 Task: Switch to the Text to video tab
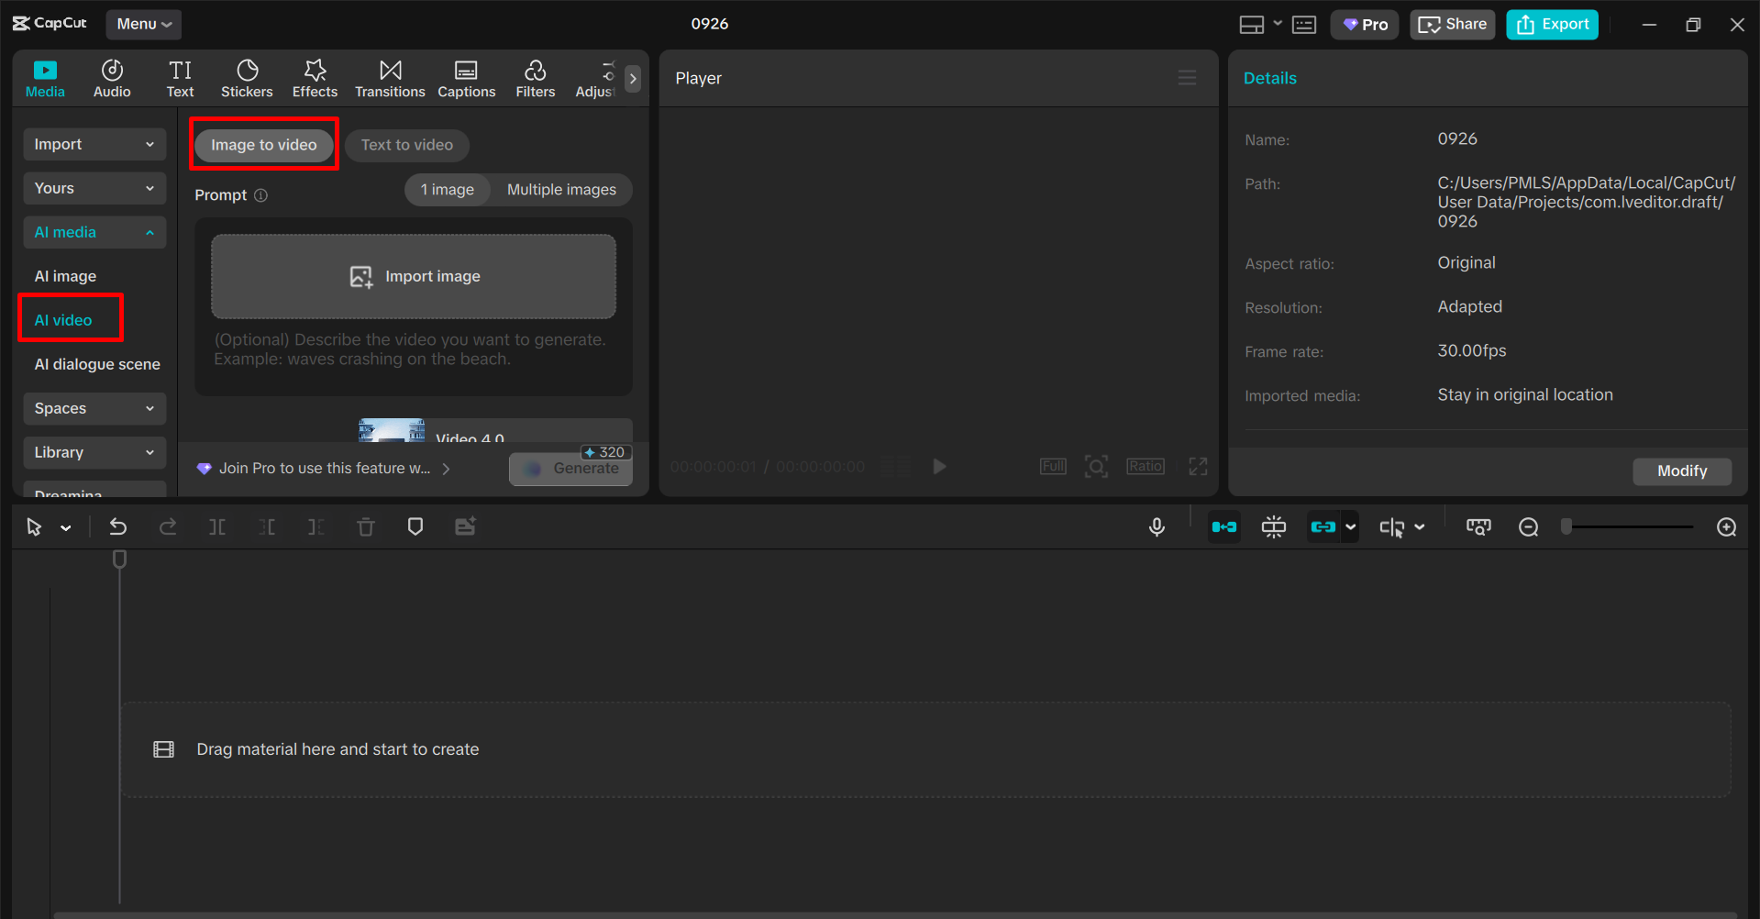point(406,145)
